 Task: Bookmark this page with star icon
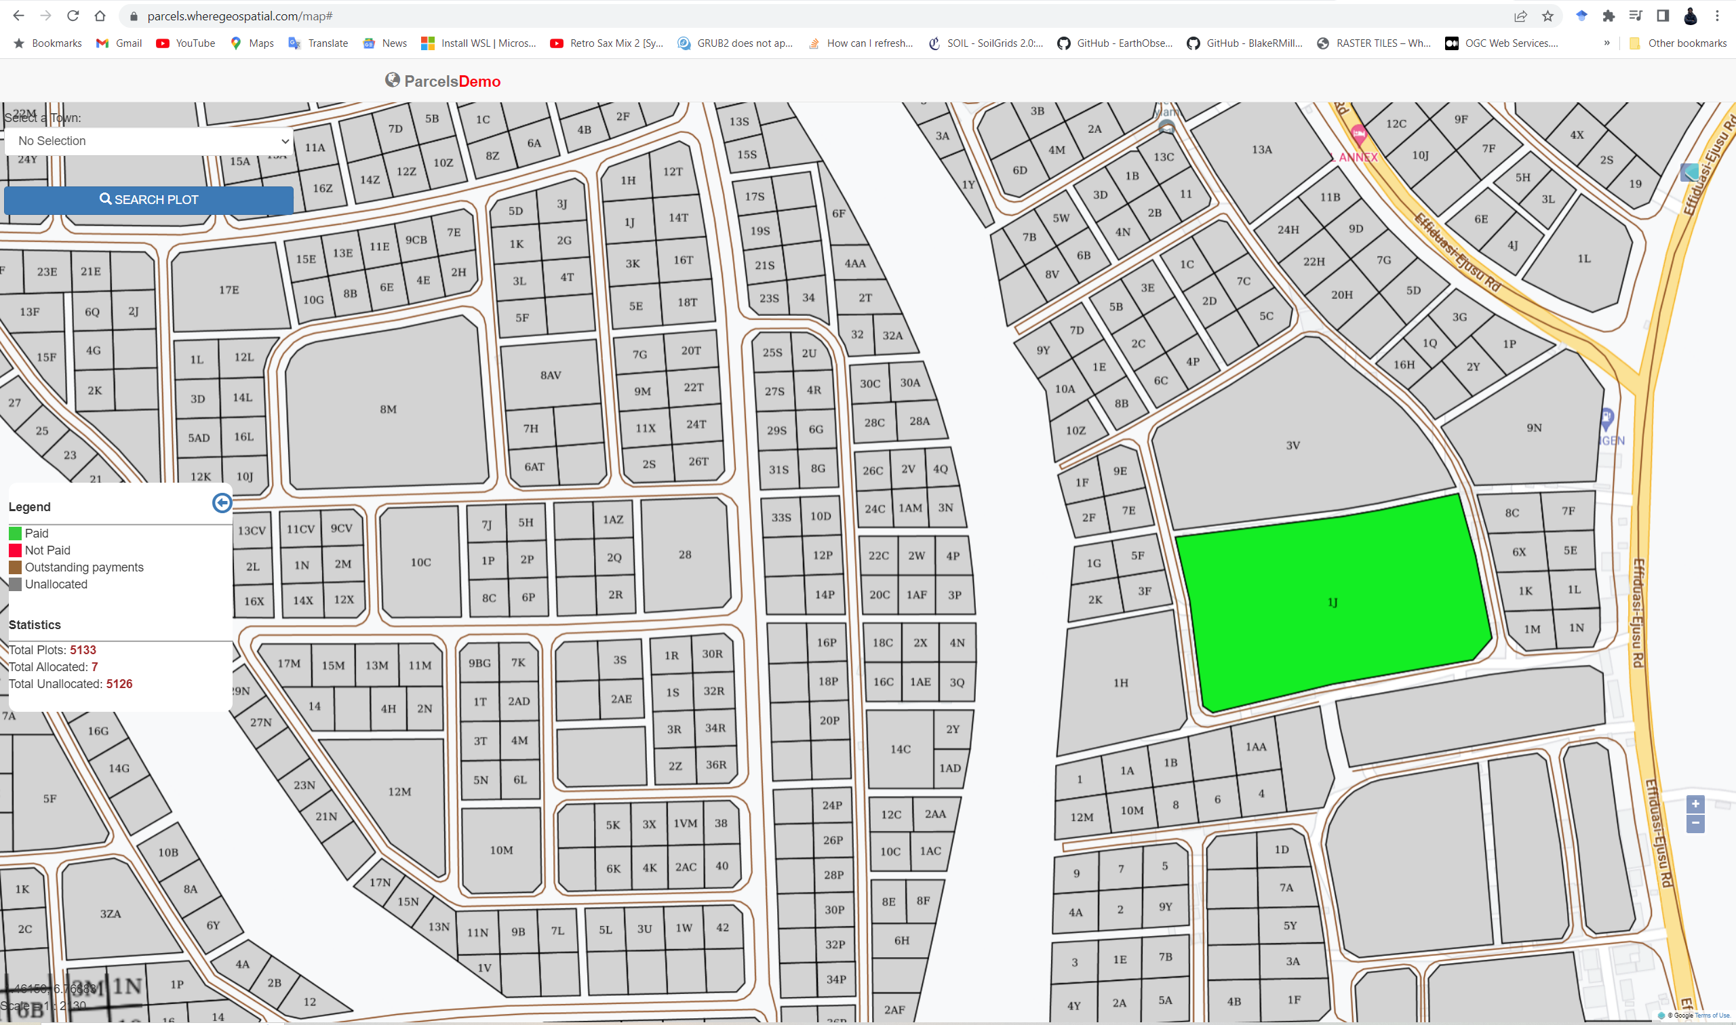coord(1547,16)
